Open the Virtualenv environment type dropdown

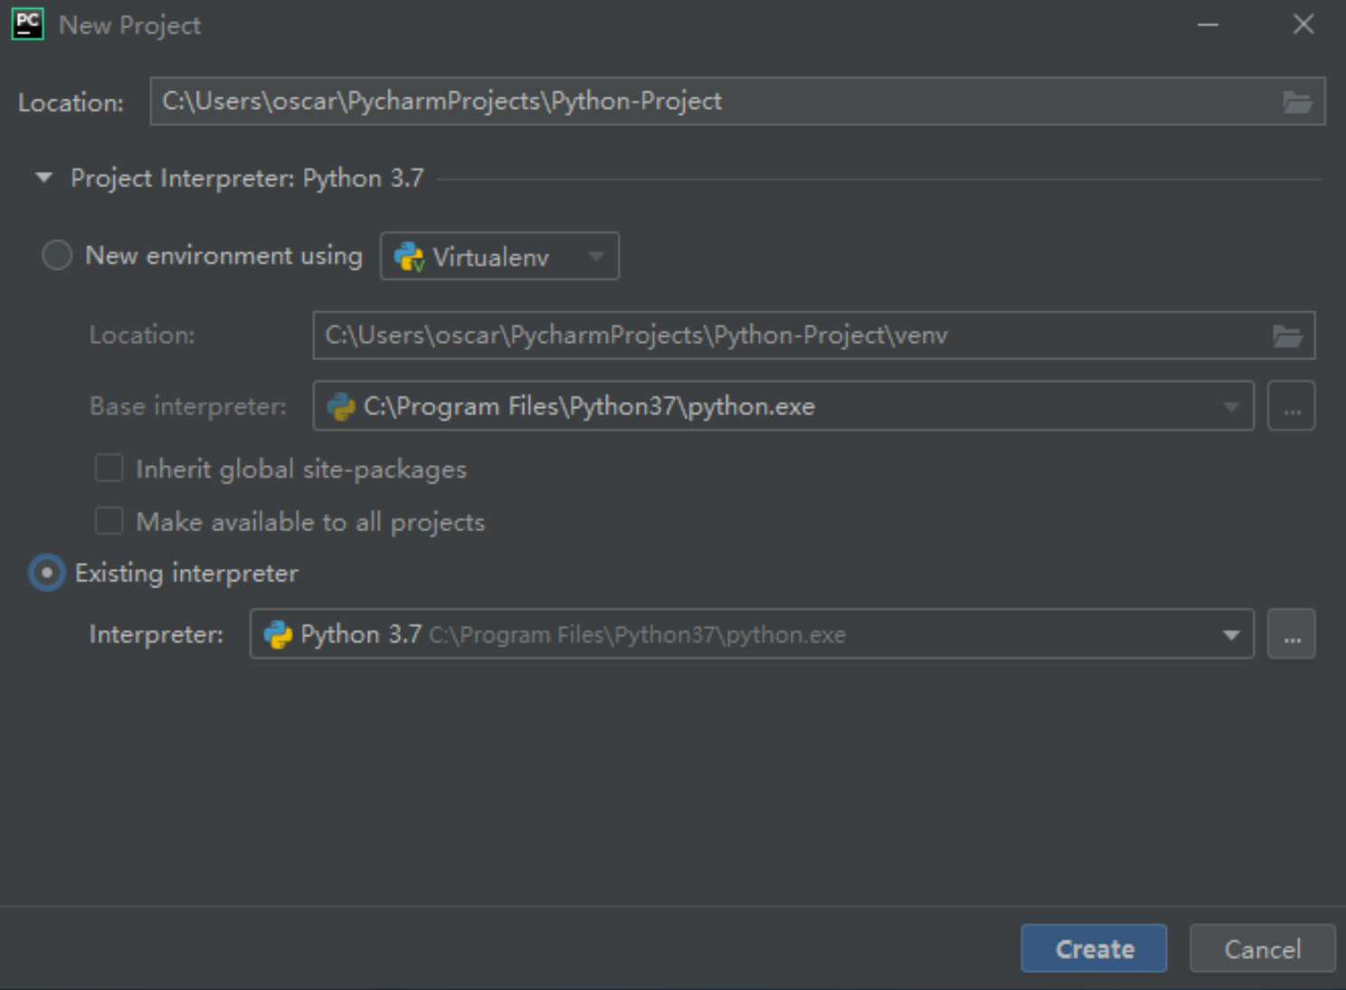coord(596,256)
